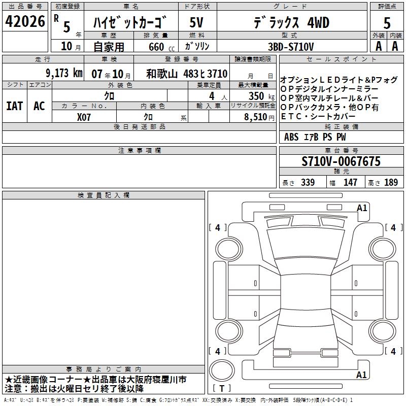The height and width of the screenshot is (406, 406).
Task: Click the office notice ★近畿画像コーナー★ line
Action: [x=95, y=380]
